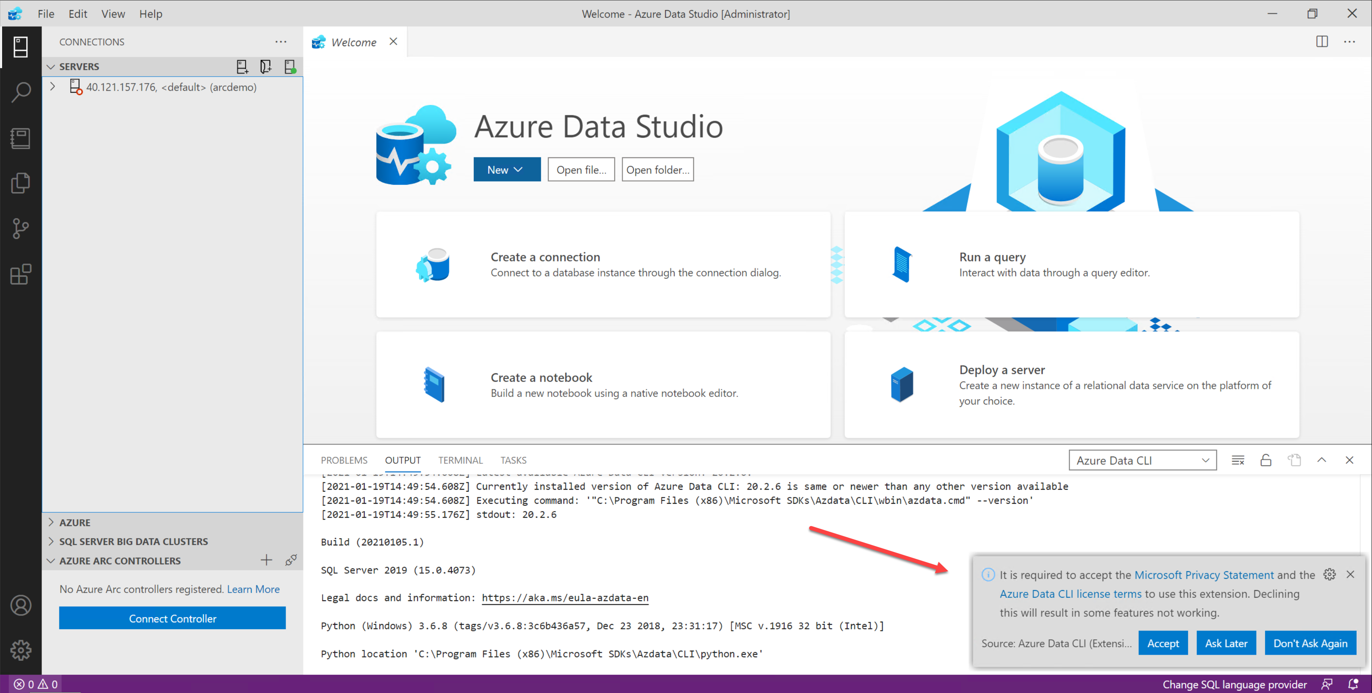Open the Explorer view in the activity bar

pos(21,183)
